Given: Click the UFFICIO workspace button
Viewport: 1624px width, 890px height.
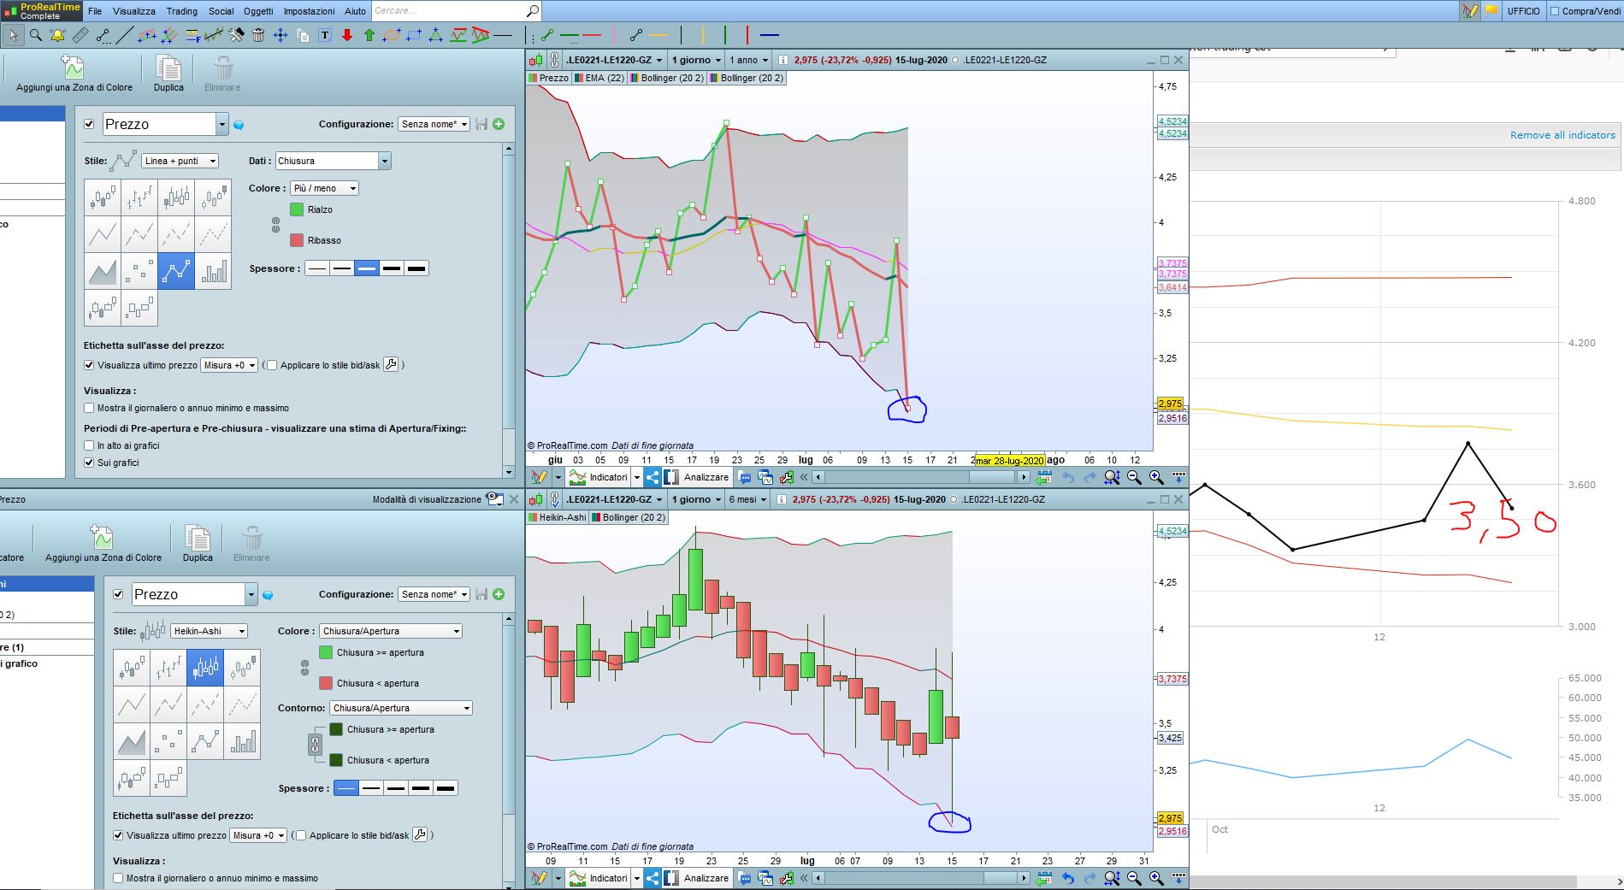Looking at the screenshot, I should [1523, 11].
